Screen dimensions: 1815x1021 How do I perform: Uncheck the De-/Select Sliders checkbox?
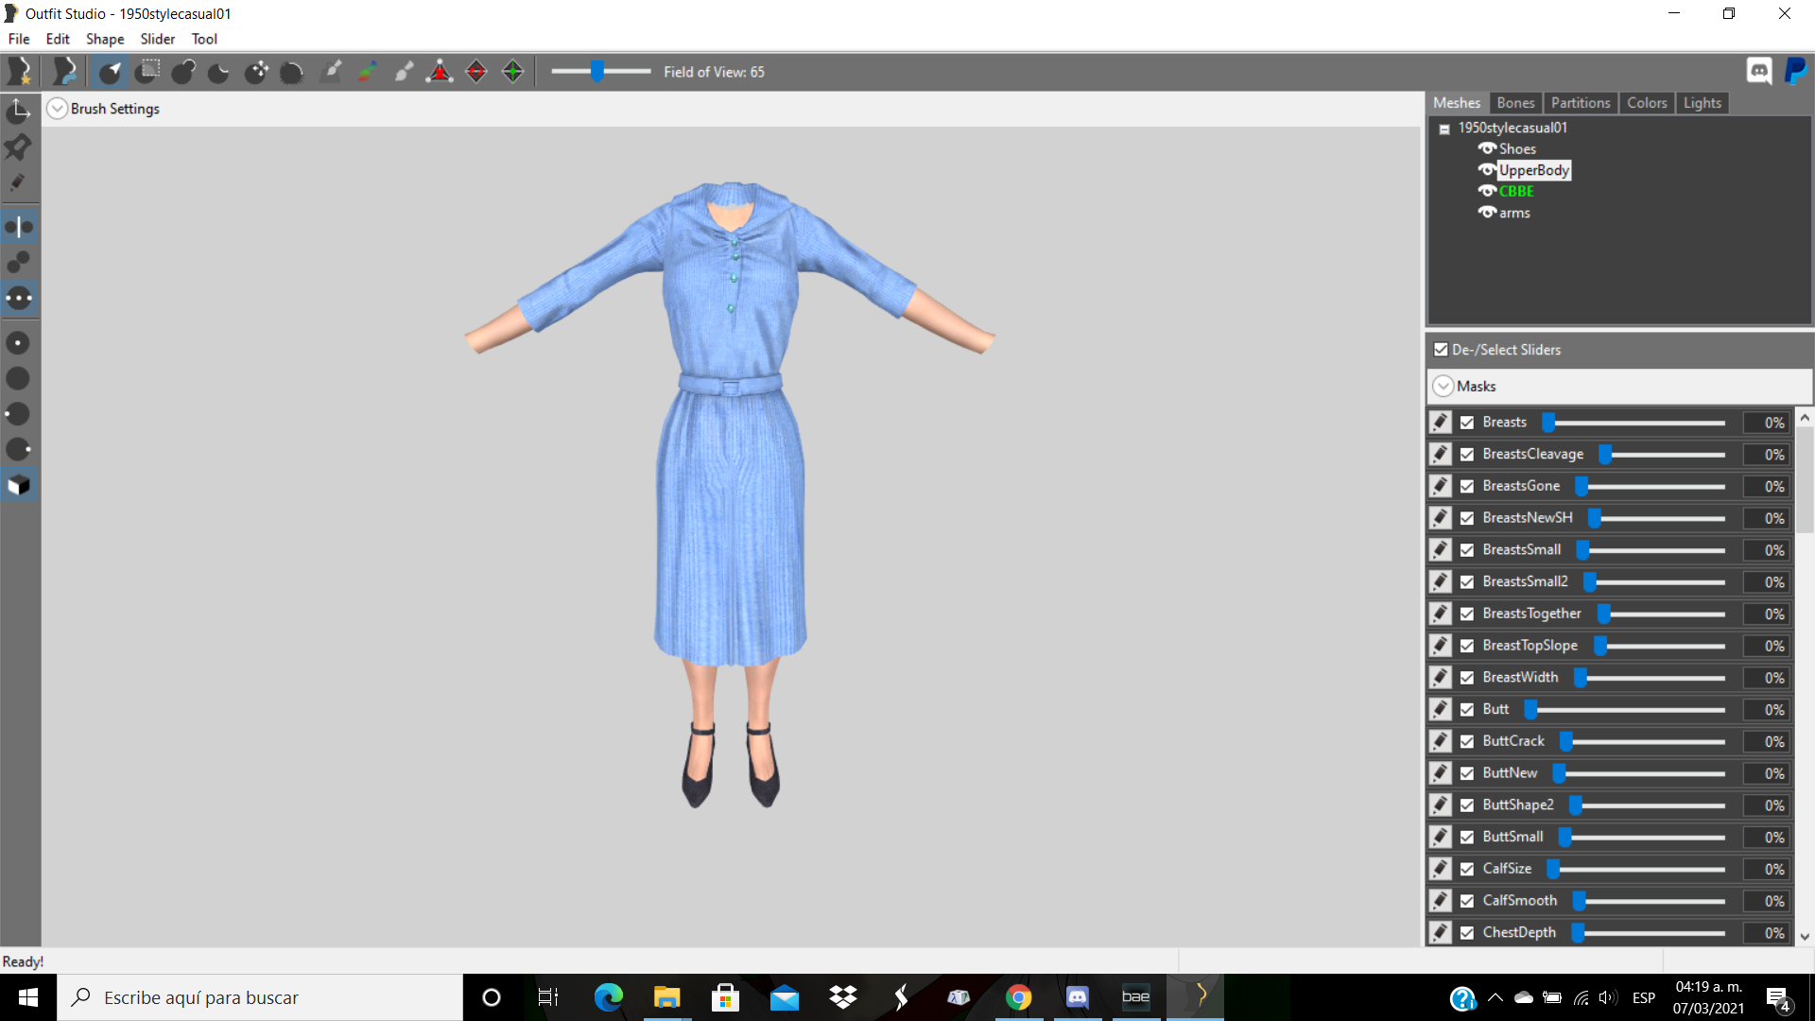[1441, 350]
